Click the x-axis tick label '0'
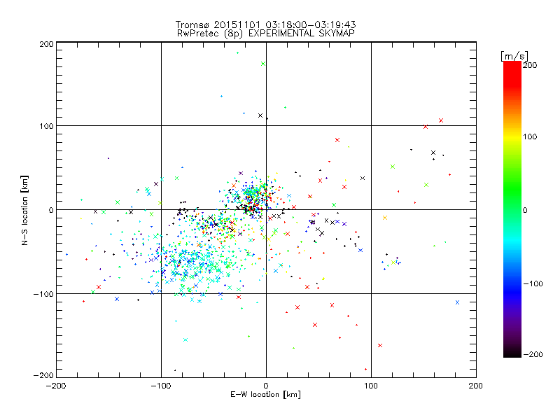Image resolution: width=560 pixels, height=420 pixels. (x=266, y=386)
